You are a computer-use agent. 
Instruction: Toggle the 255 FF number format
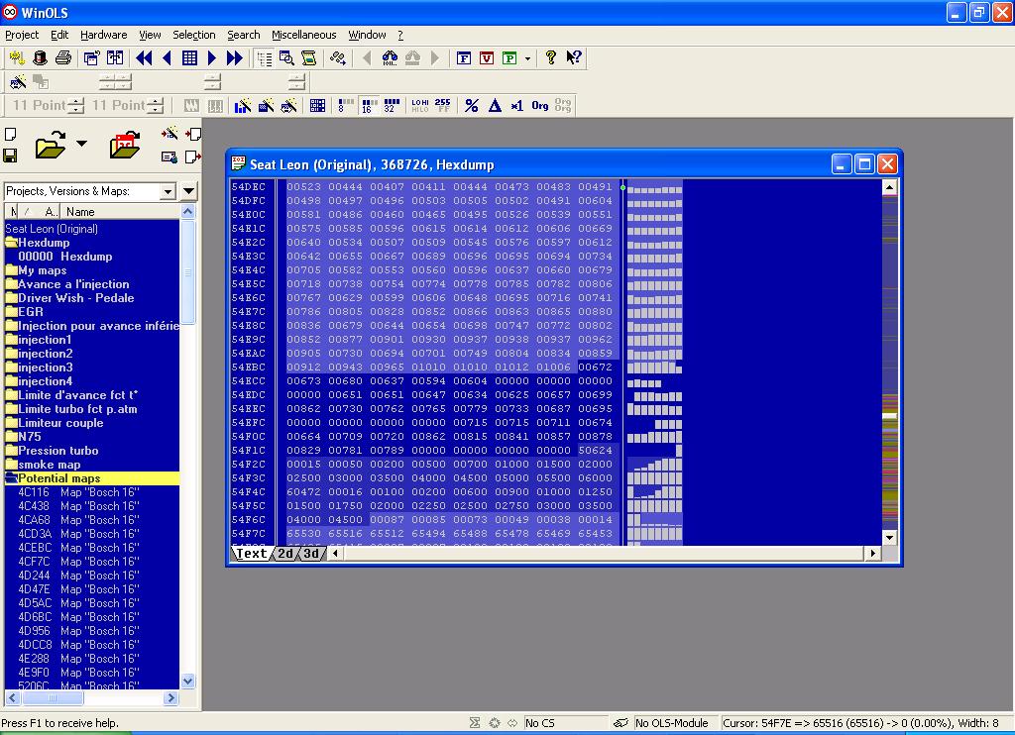point(443,105)
